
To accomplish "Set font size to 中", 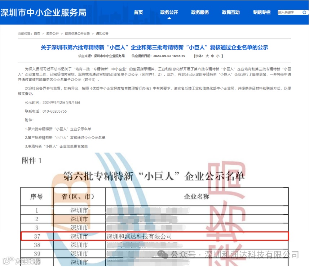I will [212, 56].
